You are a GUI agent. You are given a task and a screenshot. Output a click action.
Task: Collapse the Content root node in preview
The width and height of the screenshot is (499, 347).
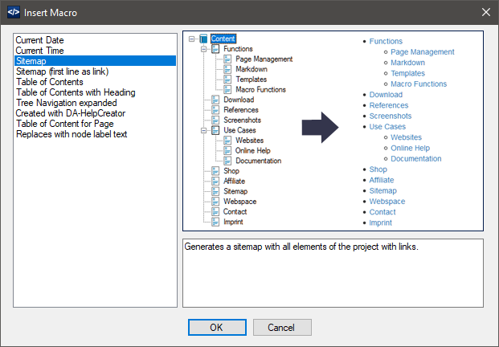click(191, 39)
